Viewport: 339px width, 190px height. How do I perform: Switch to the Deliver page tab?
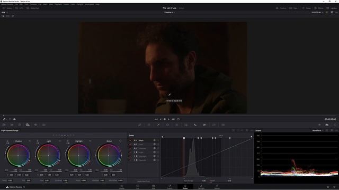click(217, 187)
